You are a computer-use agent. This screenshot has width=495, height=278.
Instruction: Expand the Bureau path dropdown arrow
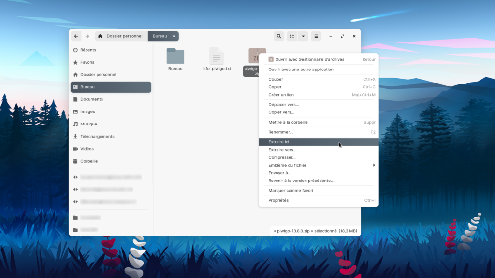[x=174, y=36]
